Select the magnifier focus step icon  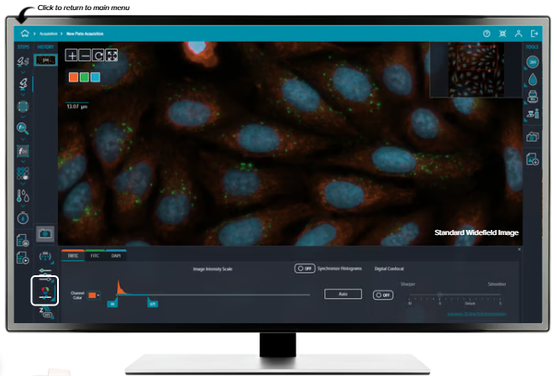click(23, 128)
